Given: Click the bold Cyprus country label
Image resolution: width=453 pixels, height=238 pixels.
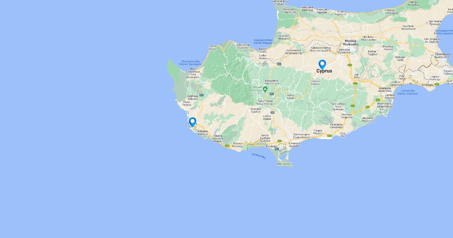Looking at the screenshot, I should 324,71.
